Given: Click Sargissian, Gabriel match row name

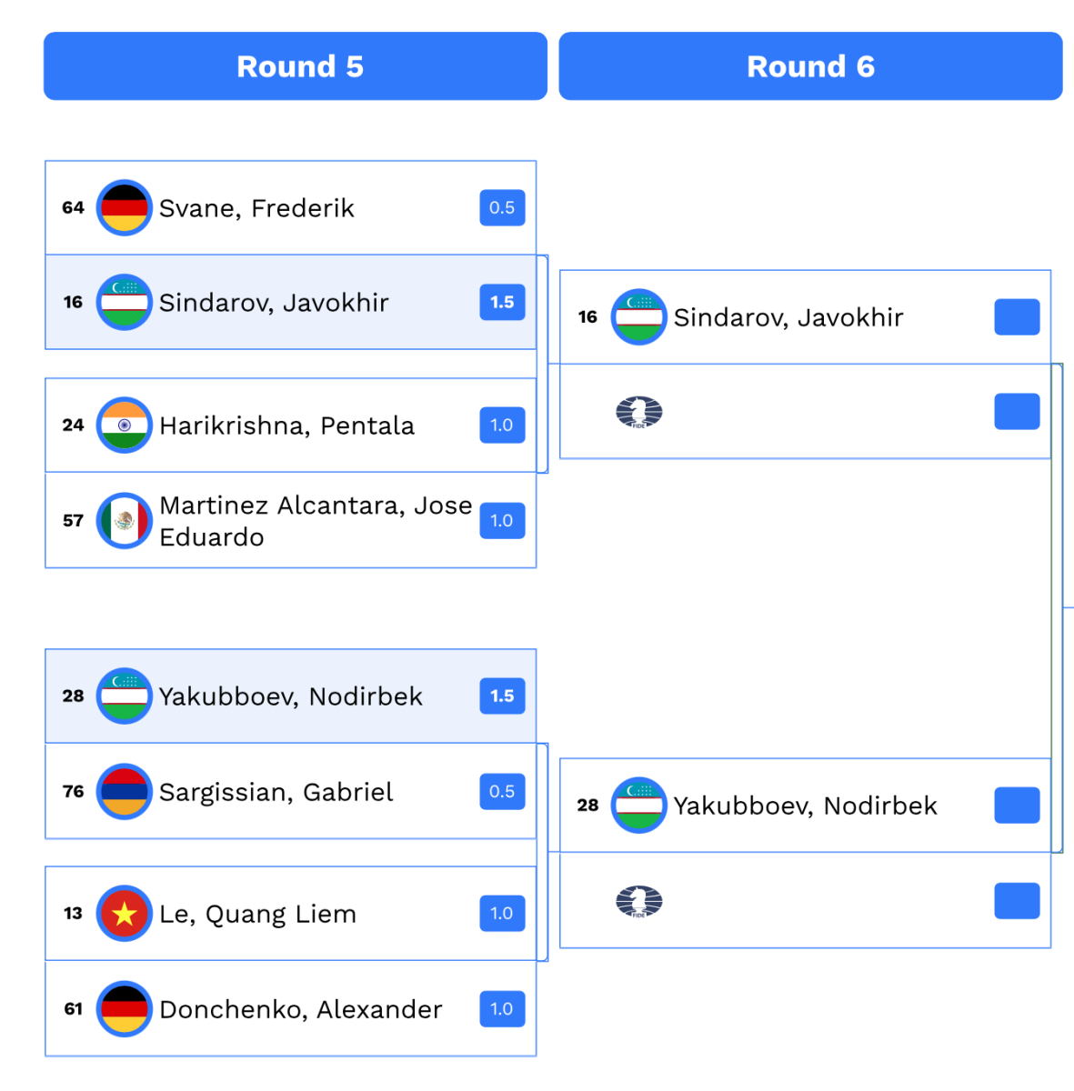Looking at the screenshot, I should 276,792.
